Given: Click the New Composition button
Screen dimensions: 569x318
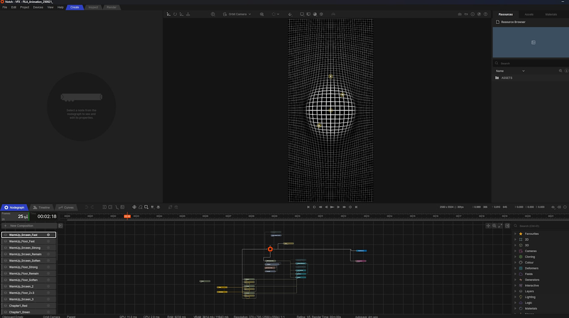Looking at the screenshot, I should 21,226.
